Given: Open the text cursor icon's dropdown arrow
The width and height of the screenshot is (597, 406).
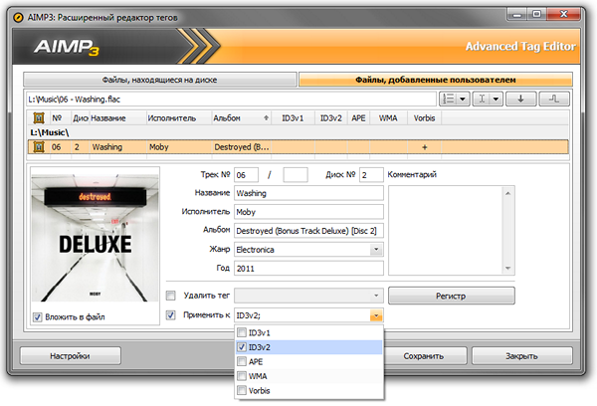Looking at the screenshot, I should (x=496, y=100).
